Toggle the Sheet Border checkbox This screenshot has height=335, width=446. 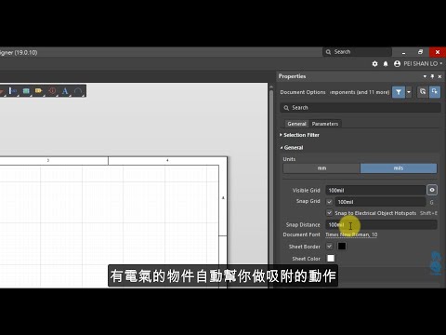click(329, 247)
